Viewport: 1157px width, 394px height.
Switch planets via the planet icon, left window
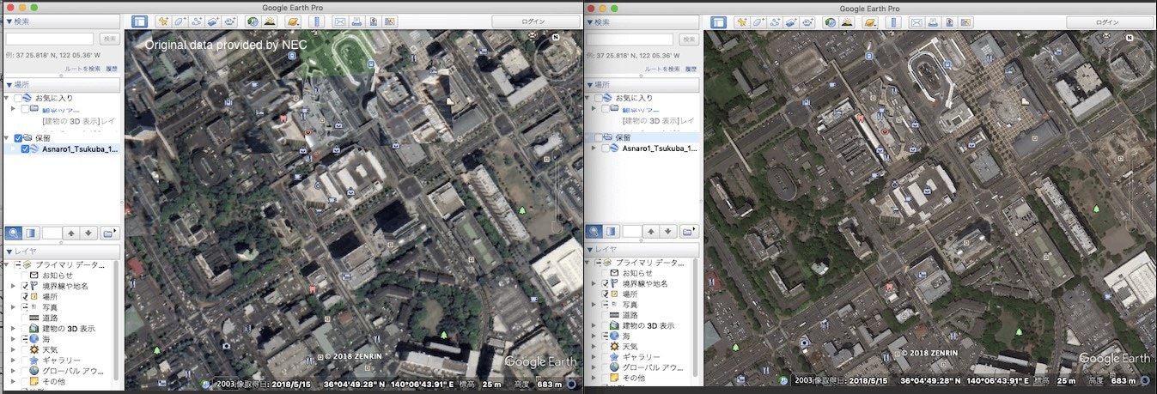click(293, 21)
